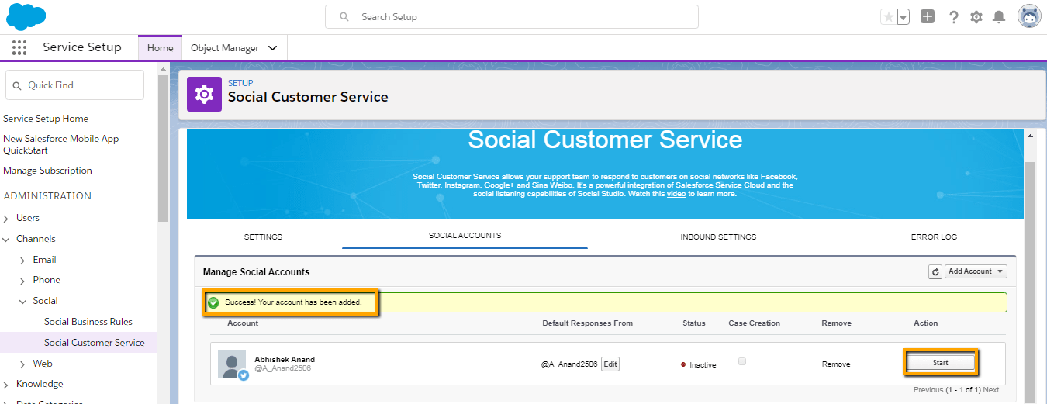Click the Salesforce cloud logo
The height and width of the screenshot is (404, 1047).
26,16
